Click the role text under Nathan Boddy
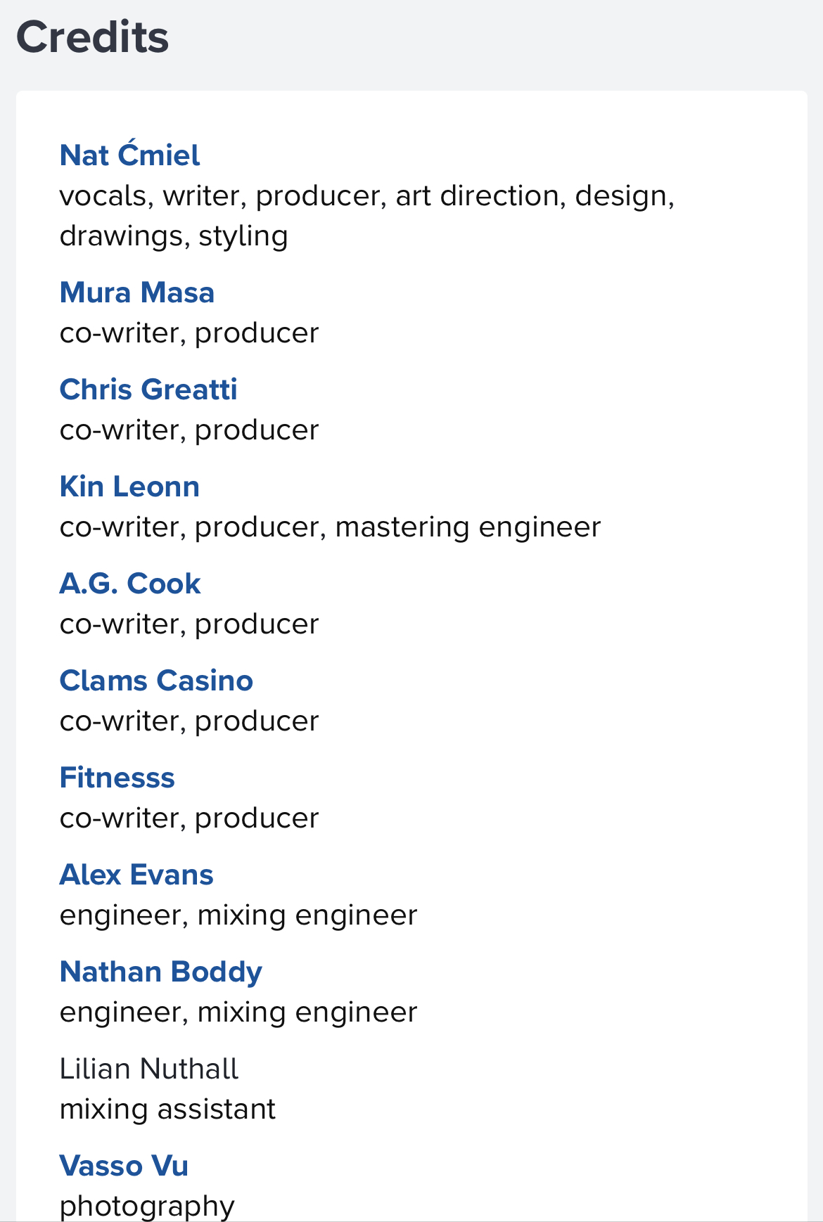 [238, 1012]
